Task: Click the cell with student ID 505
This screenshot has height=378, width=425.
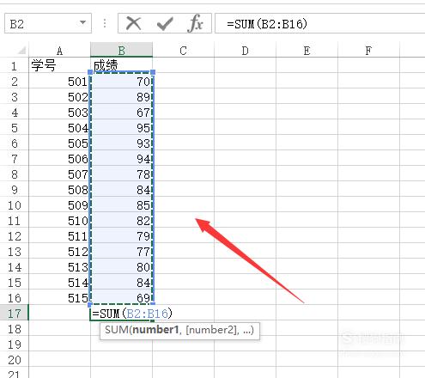Action: tap(59, 143)
